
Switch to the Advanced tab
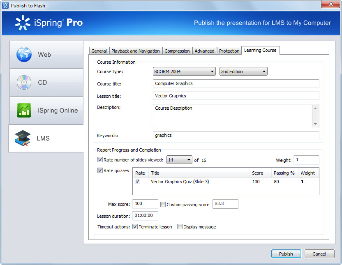tap(204, 51)
